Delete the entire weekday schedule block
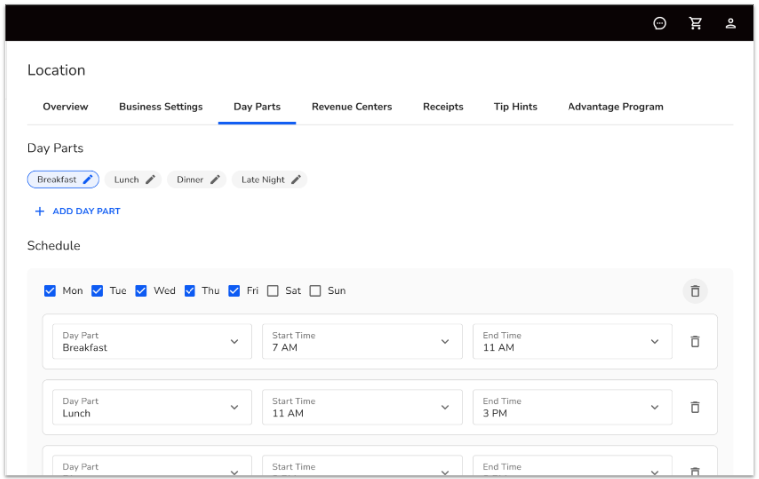Viewport: 759px width, 479px height. tap(695, 291)
